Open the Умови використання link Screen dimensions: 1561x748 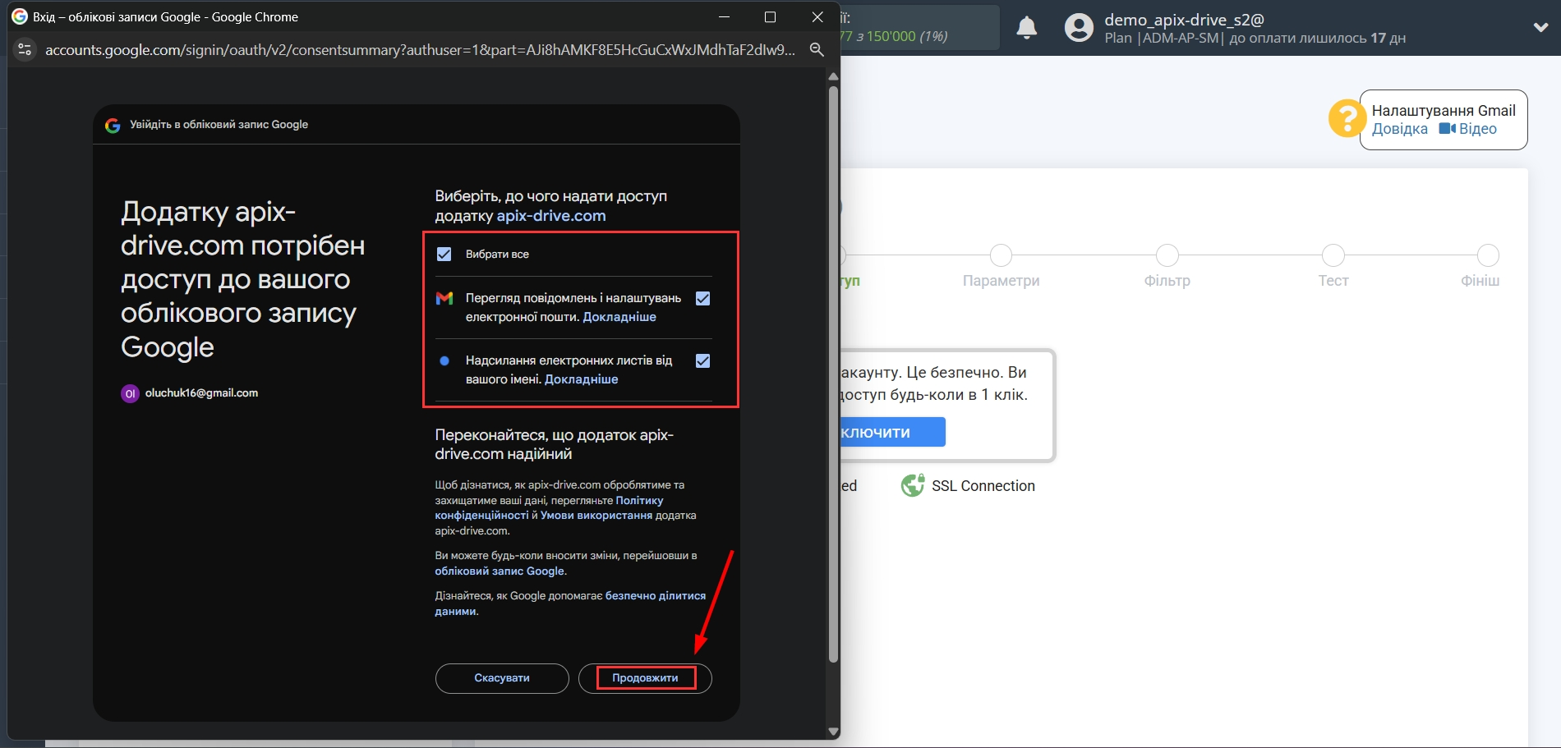[596, 516]
